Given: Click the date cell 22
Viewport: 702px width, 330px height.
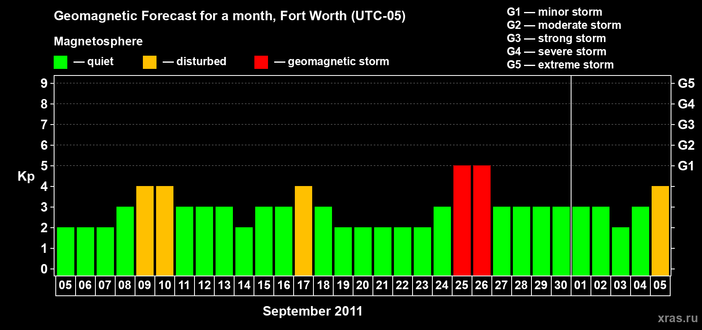Looking at the screenshot, I should tap(403, 285).
